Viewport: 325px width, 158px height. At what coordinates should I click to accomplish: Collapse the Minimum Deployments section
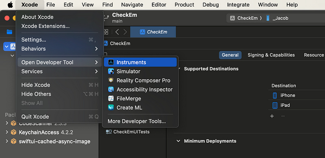(178, 141)
